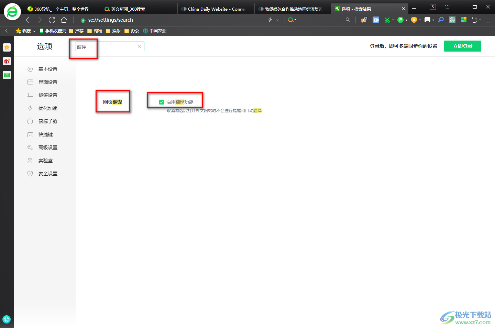Open 界面设置 in the settings sidebar
Screen dimensions: 495x328
click(48, 82)
